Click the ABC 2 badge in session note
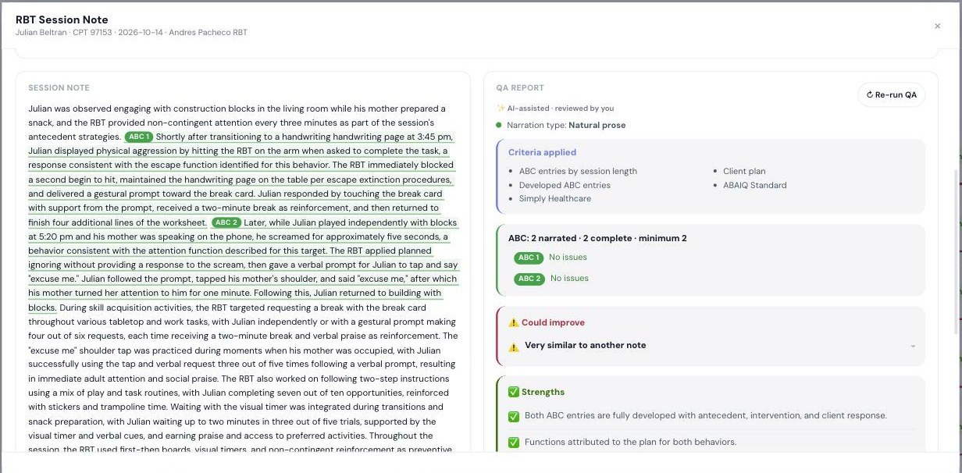This screenshot has width=962, height=473. point(226,222)
